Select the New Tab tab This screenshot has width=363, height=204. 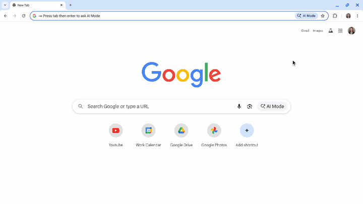click(x=37, y=5)
